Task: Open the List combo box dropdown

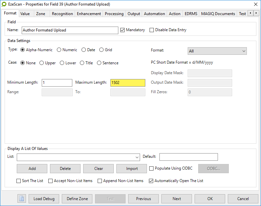Action: coord(137,157)
